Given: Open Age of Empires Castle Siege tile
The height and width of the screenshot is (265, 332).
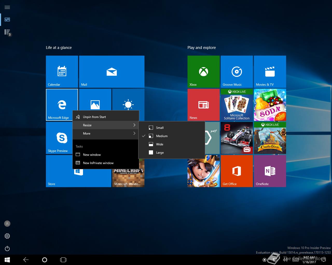Looking at the screenshot, I should (270, 138).
